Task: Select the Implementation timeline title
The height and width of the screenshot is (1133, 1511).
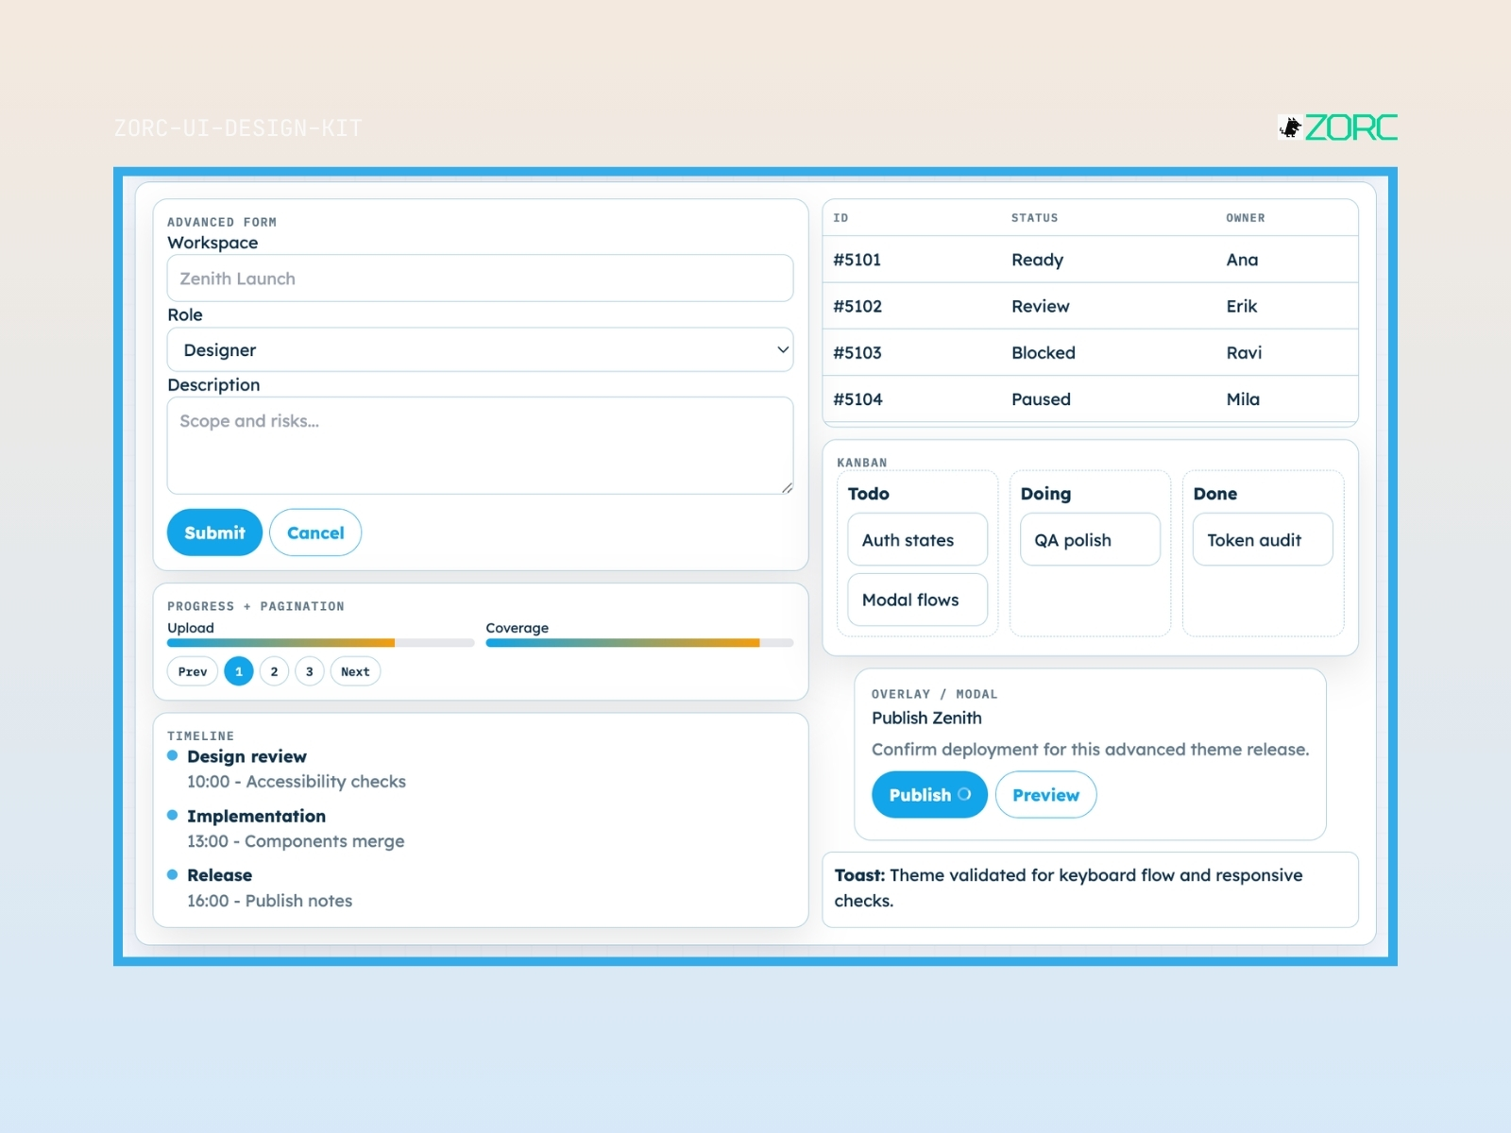Action: click(256, 816)
